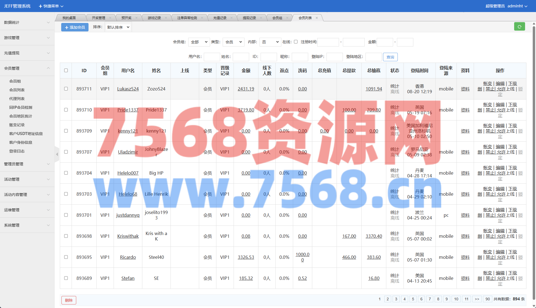Image resolution: width=536 pixels, height=308 pixels.
Task: Close the 充值记录 tab via X icon
Action: (231, 18)
